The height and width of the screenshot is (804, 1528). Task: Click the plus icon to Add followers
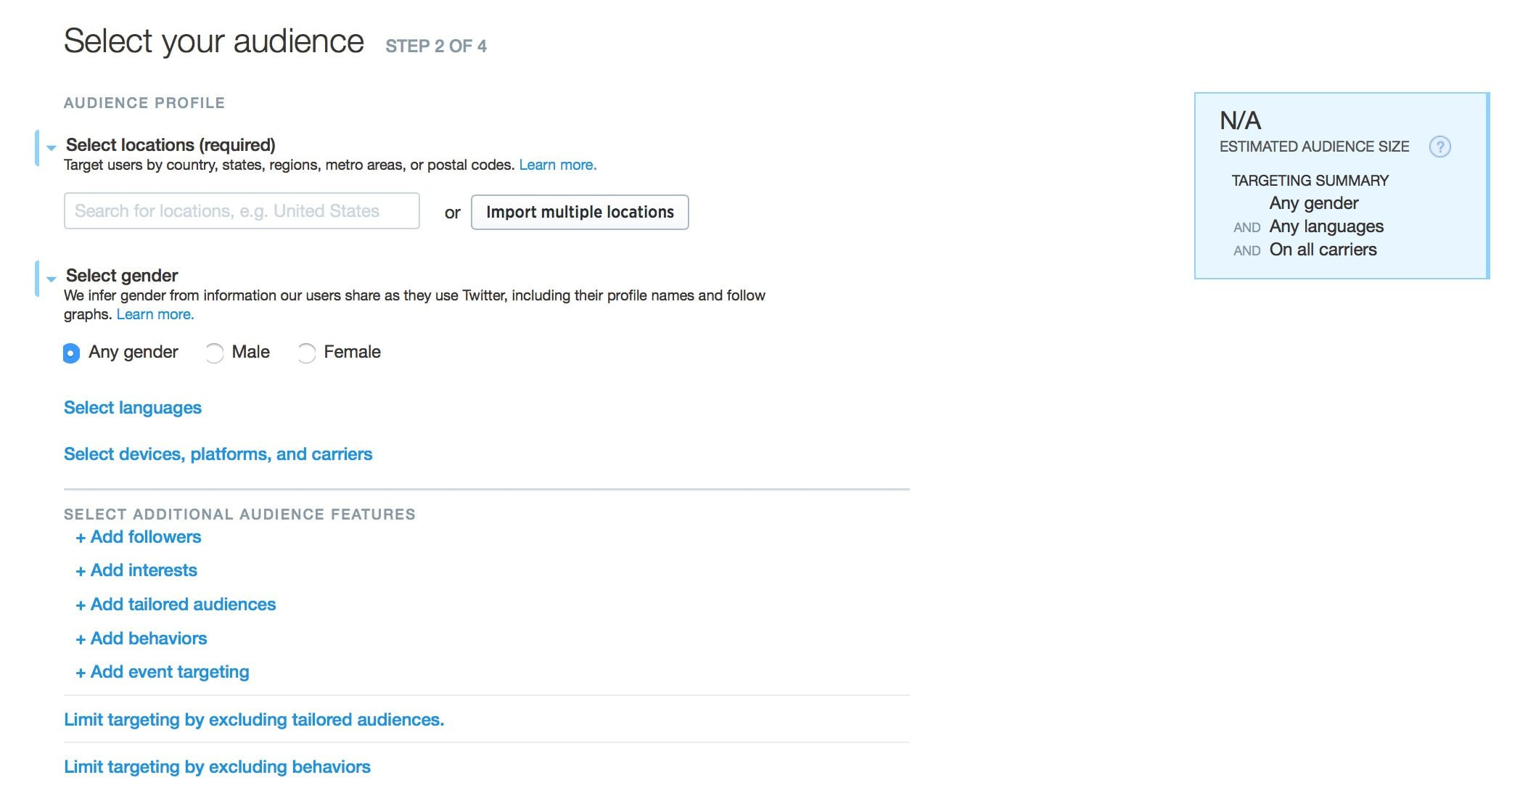(81, 537)
